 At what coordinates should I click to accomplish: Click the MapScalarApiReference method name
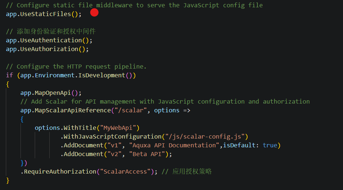coord(73,110)
